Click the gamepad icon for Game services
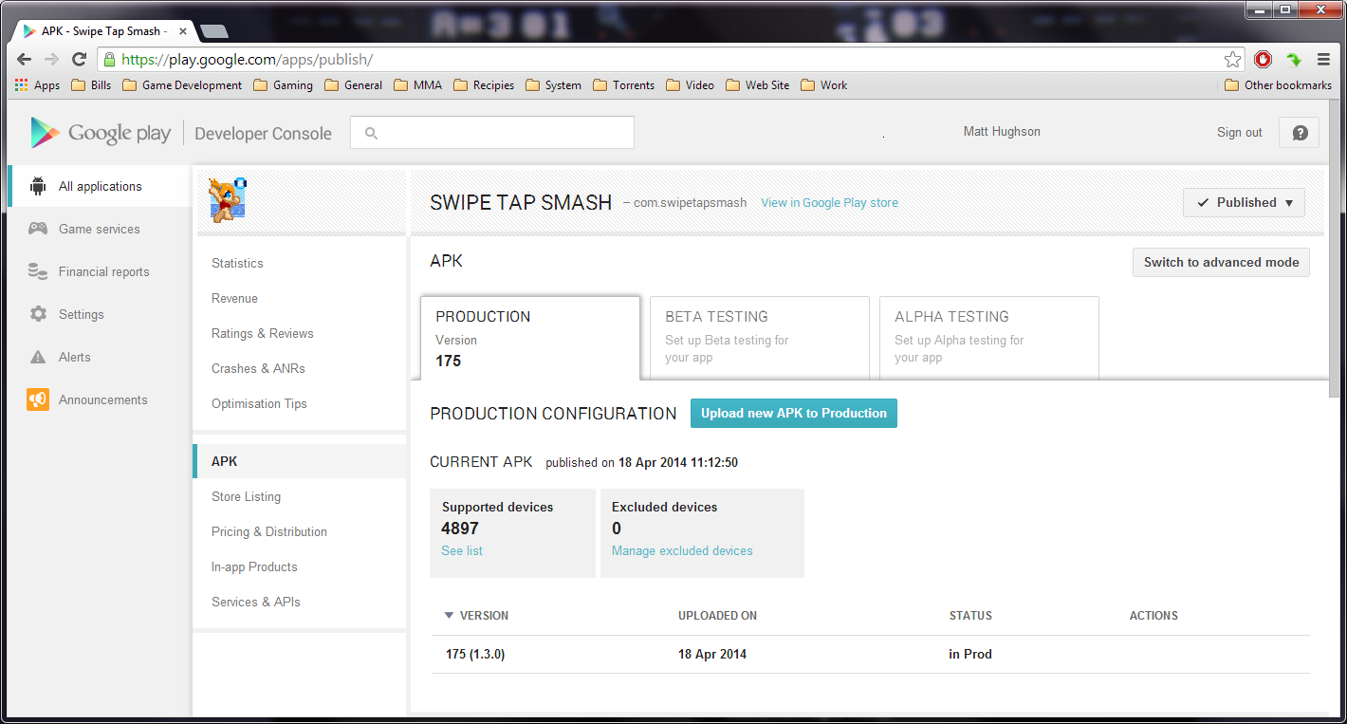 point(38,229)
